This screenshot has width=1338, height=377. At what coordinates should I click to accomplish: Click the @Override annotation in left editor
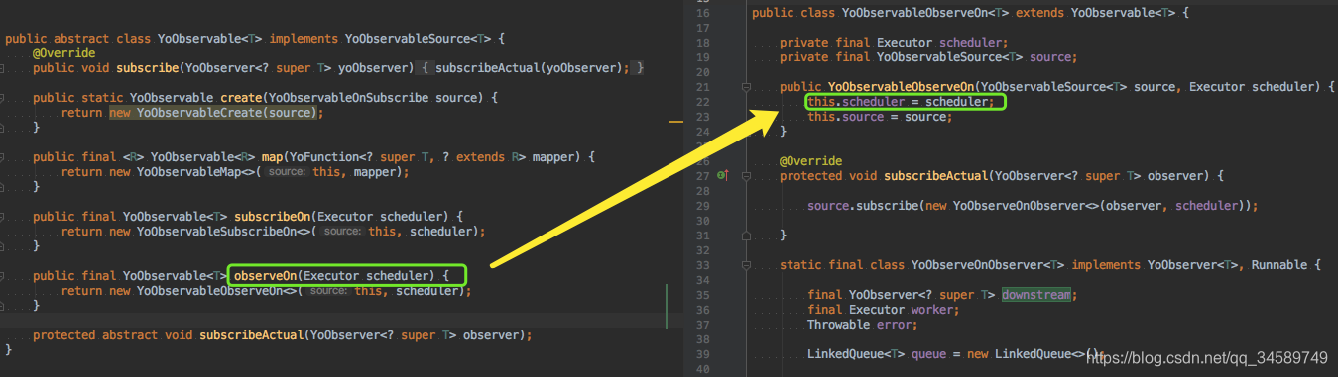pos(64,53)
